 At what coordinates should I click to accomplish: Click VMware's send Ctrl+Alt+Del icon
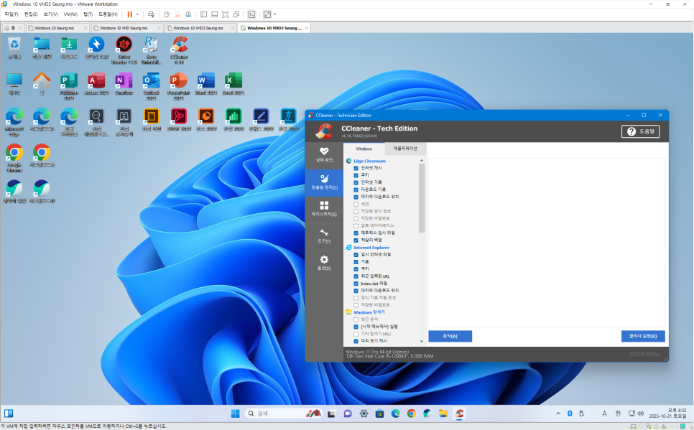[x=151, y=14]
